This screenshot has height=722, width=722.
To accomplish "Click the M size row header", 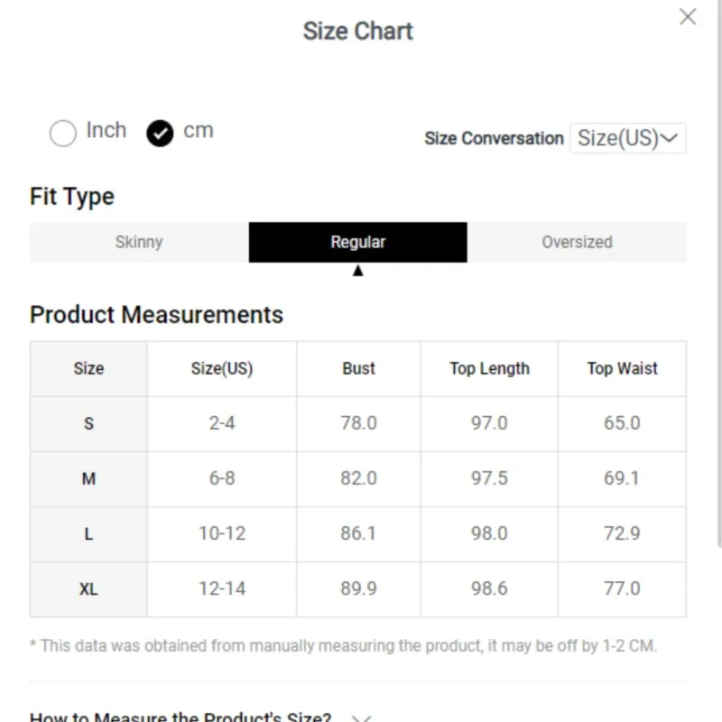I will coord(88,479).
